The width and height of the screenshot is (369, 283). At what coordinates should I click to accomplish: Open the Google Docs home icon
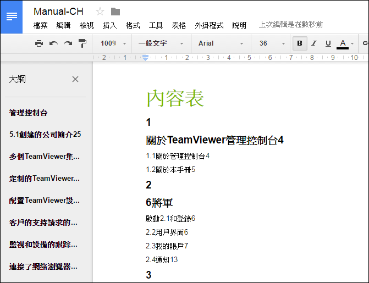pos(12,17)
